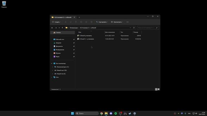The height and width of the screenshot is (116, 207).
Task: Click the pin icon next to Музыка
Action: [x=74, y=53]
